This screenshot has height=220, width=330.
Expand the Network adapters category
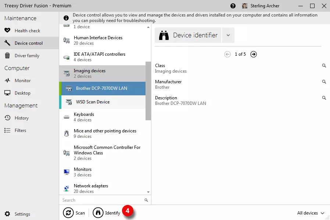point(102,188)
